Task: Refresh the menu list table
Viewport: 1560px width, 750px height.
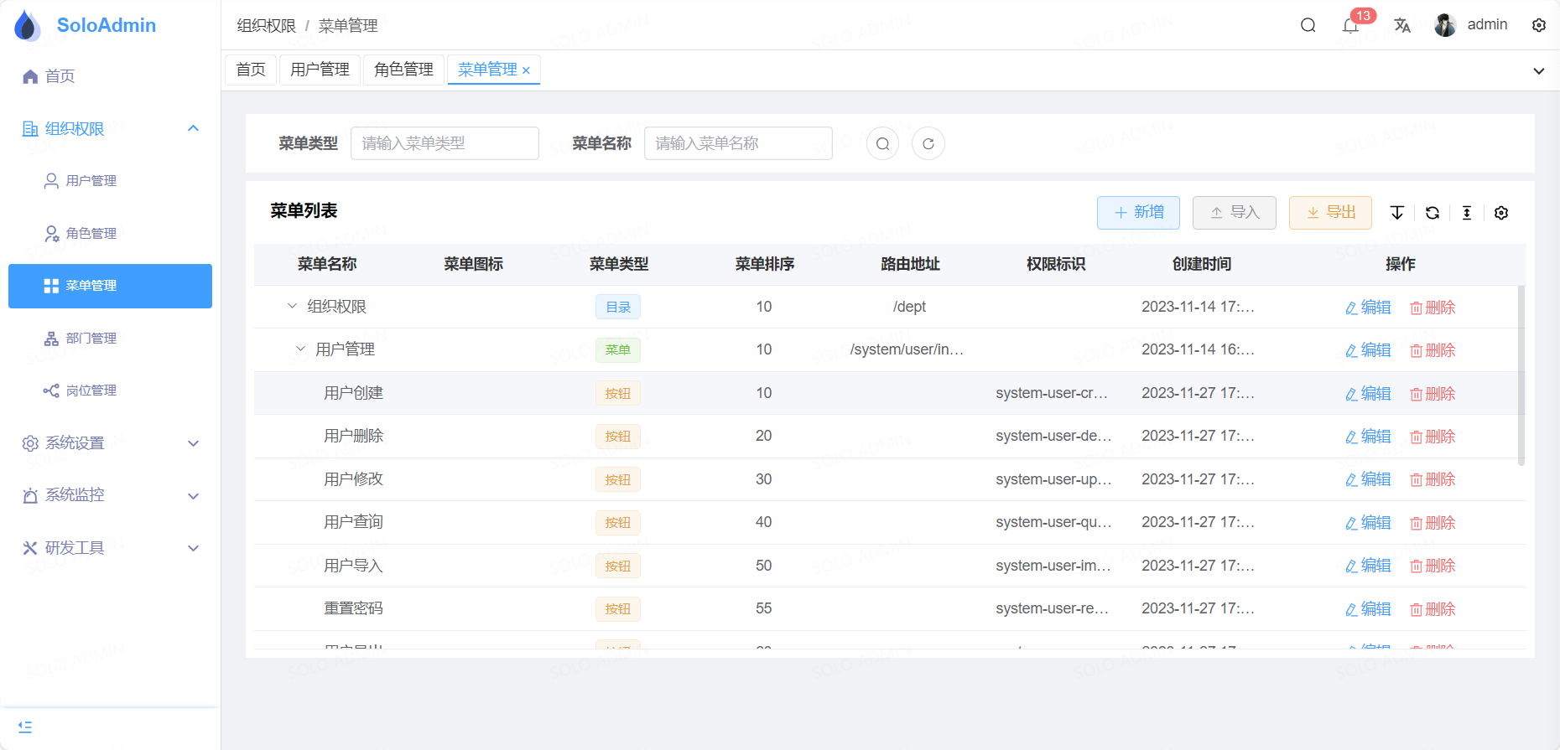Action: pos(1433,213)
